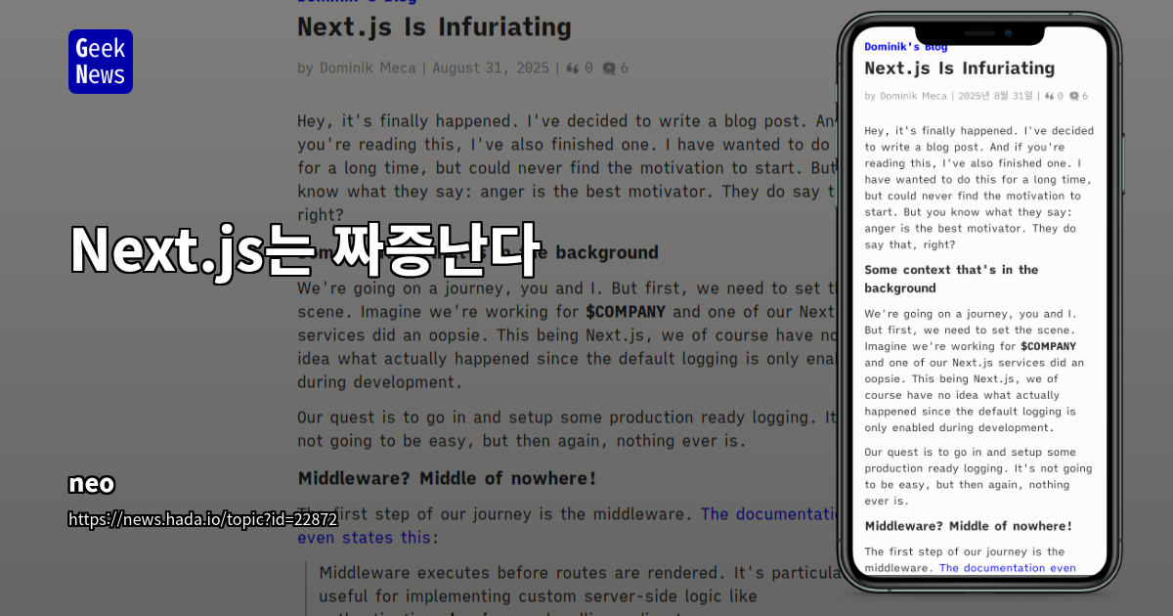Click the "Next.js Is Infuriating" title in the phone mockup
This screenshot has height=616, width=1173.
click(959, 68)
